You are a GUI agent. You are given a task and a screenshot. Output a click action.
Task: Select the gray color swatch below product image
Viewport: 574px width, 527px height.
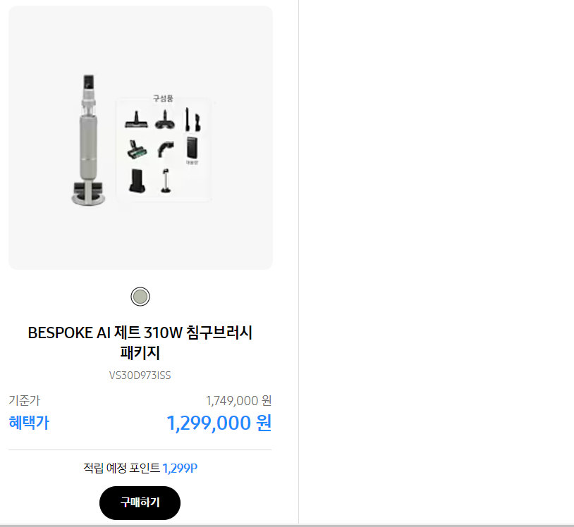[140, 297]
